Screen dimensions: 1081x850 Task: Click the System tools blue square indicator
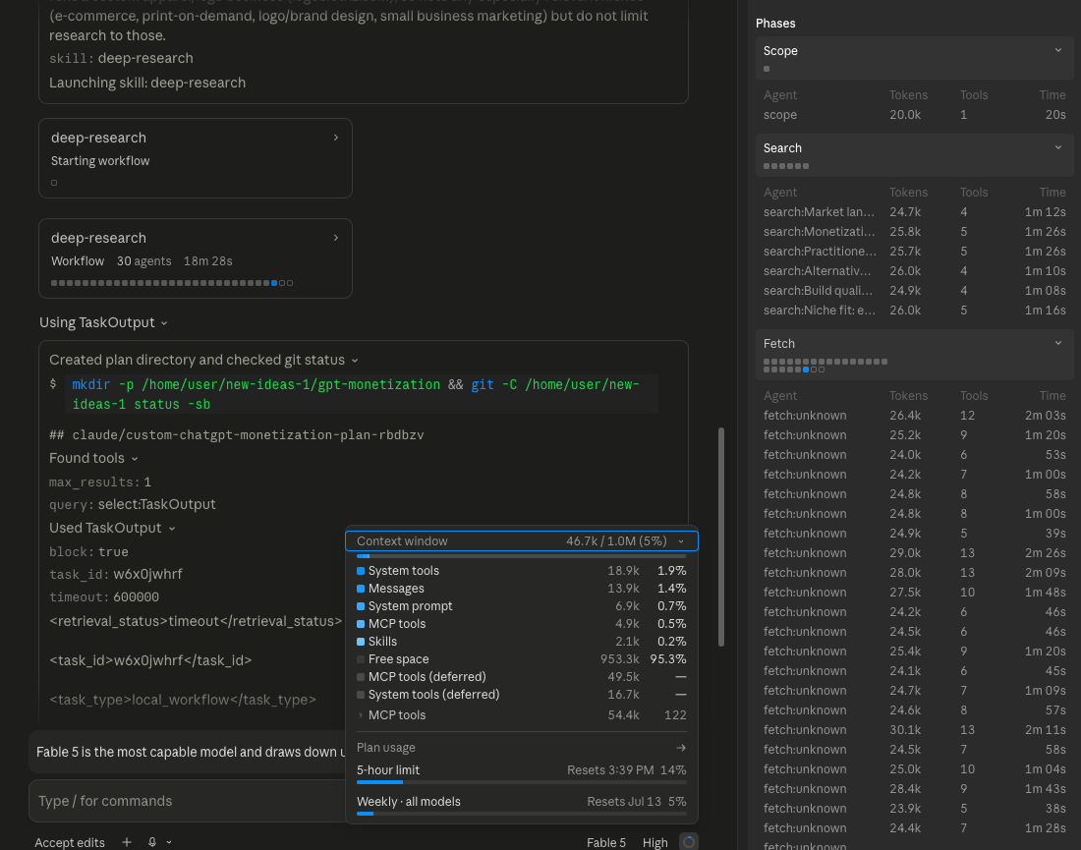(x=361, y=571)
